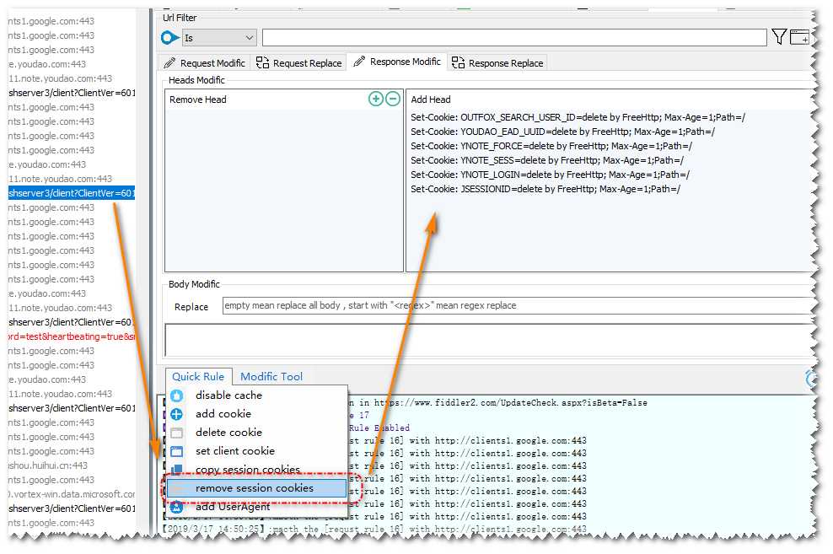Switch to the Request Modific tab

[x=205, y=63]
